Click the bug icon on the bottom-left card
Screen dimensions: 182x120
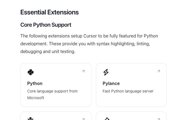pos(30,119)
